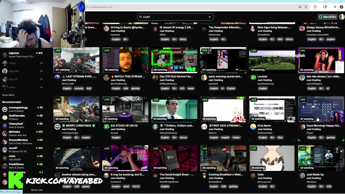Click the imzenu channel avatar
This screenshot has height=194, width=345.
point(204,127)
